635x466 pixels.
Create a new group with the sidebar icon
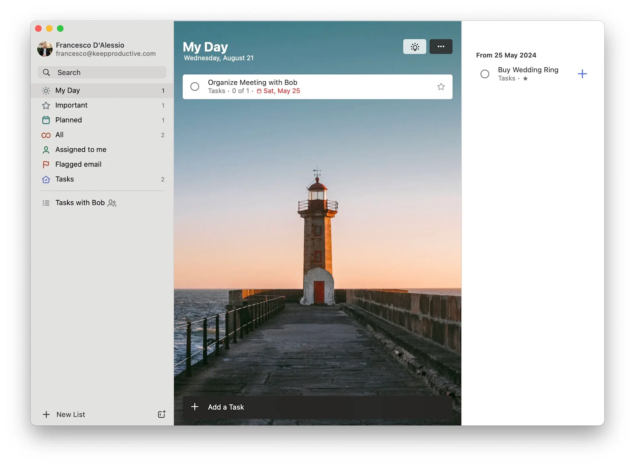point(161,414)
